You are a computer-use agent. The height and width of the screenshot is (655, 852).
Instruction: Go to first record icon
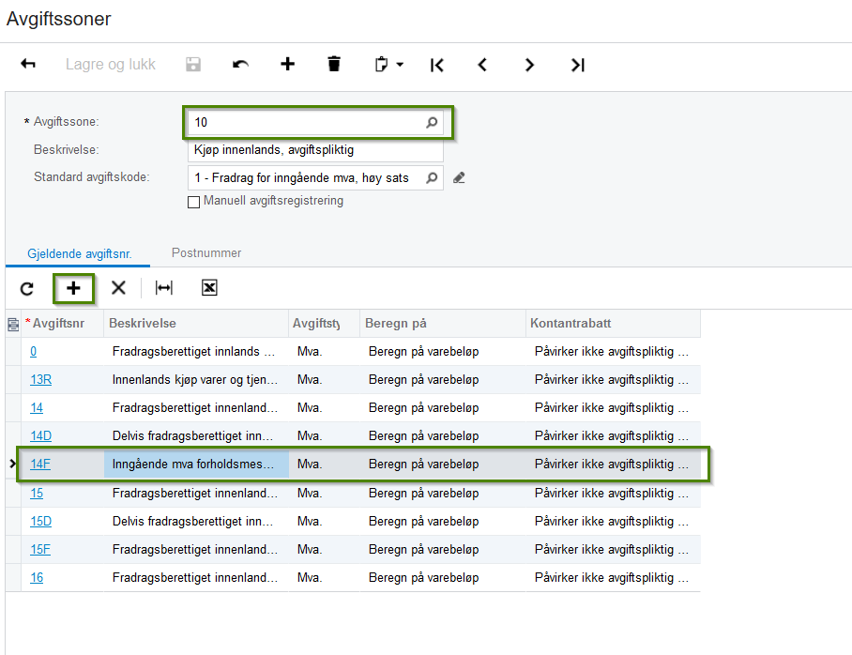click(x=436, y=65)
